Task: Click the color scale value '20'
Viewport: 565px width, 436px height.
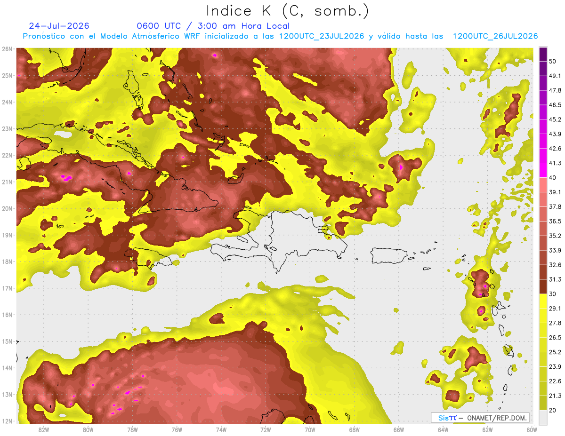Action: click(x=553, y=410)
